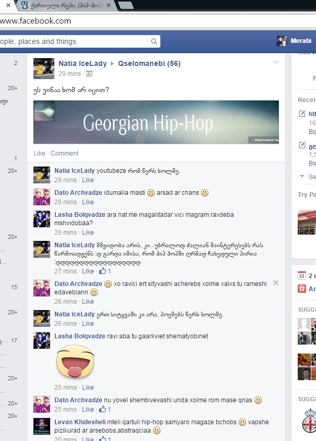
Task: Click the left sidebar counter showing 2
Action: (x=16, y=63)
